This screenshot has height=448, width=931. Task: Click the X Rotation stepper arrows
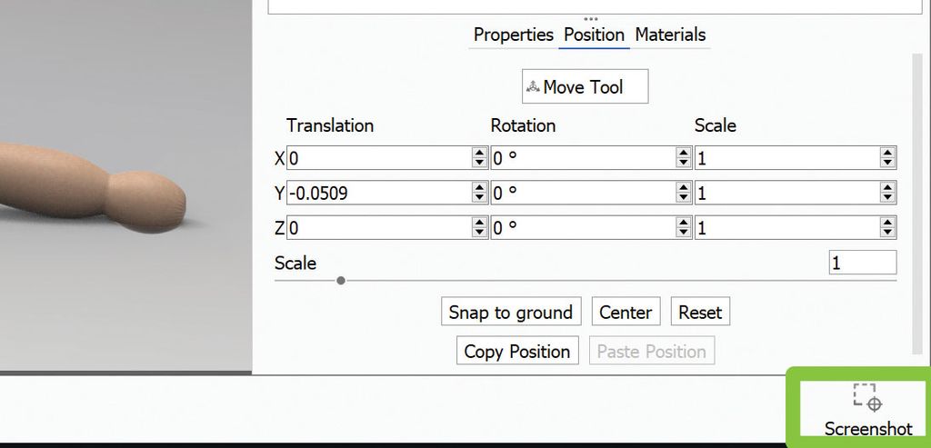tap(684, 158)
